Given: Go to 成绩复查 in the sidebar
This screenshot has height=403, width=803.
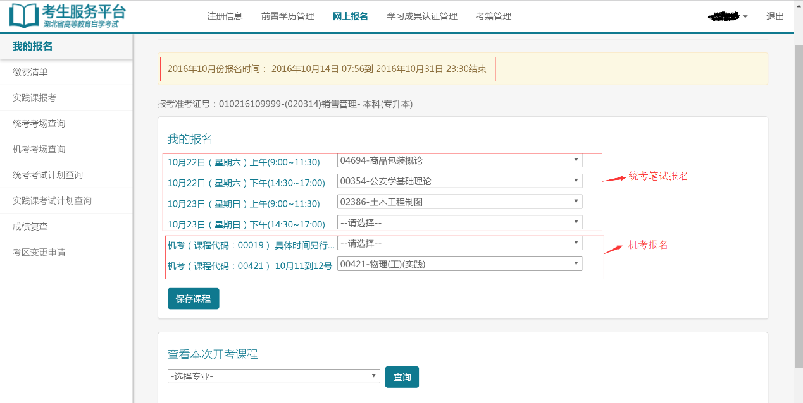Looking at the screenshot, I should 30,226.
